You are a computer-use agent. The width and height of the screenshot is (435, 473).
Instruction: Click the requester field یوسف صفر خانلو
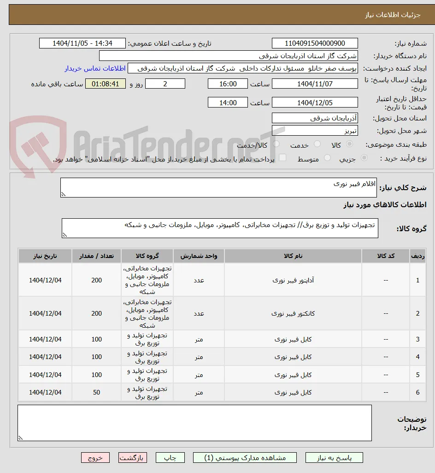coord(243,68)
